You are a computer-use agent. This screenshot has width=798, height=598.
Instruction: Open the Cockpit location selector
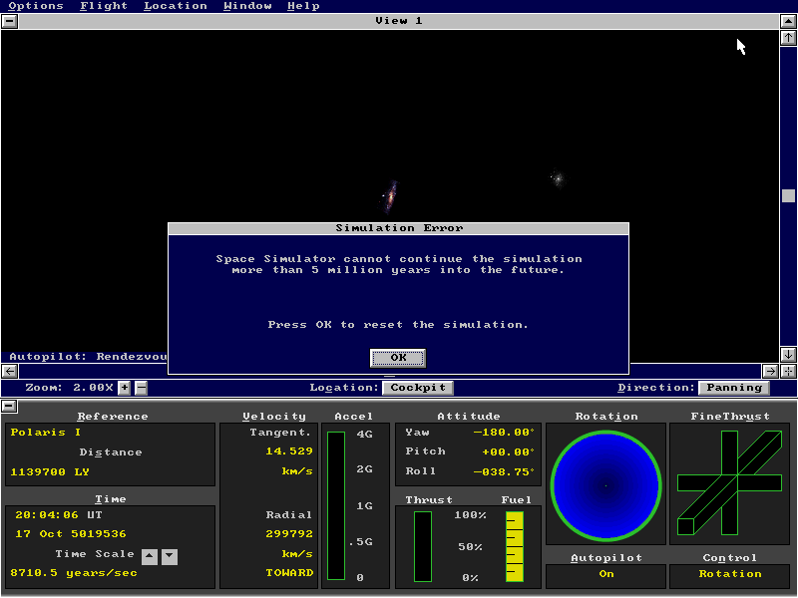(x=418, y=388)
